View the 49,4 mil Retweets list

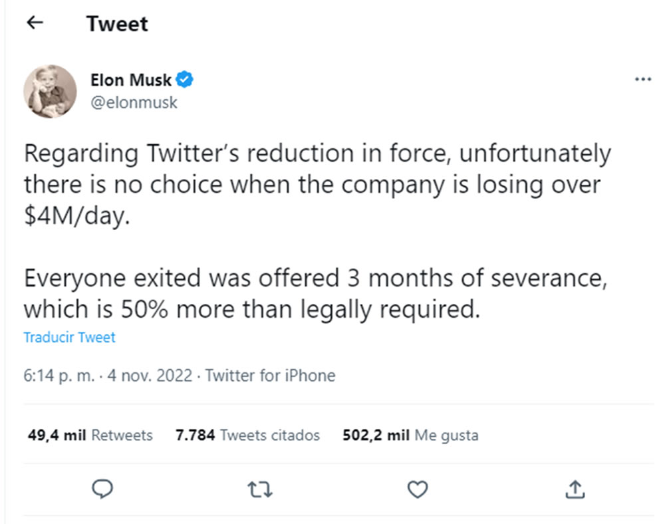point(90,436)
